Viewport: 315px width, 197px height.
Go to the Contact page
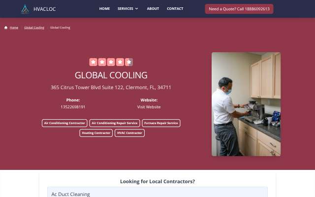(175, 9)
